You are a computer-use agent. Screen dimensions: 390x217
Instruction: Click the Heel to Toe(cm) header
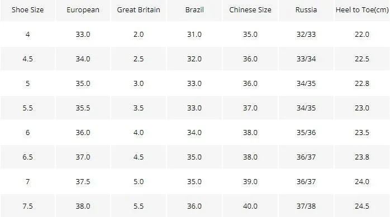[x=362, y=10]
